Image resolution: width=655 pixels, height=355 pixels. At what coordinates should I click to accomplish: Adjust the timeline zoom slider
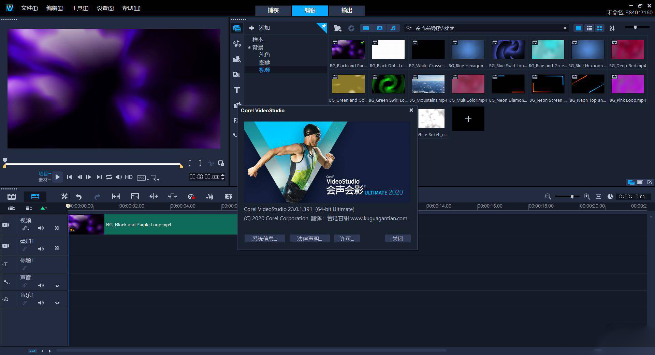click(572, 197)
